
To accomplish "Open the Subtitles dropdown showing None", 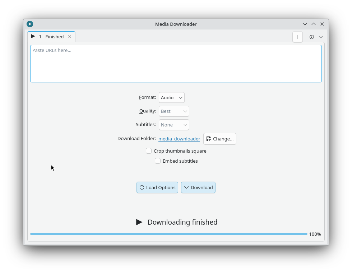I will tap(174, 125).
